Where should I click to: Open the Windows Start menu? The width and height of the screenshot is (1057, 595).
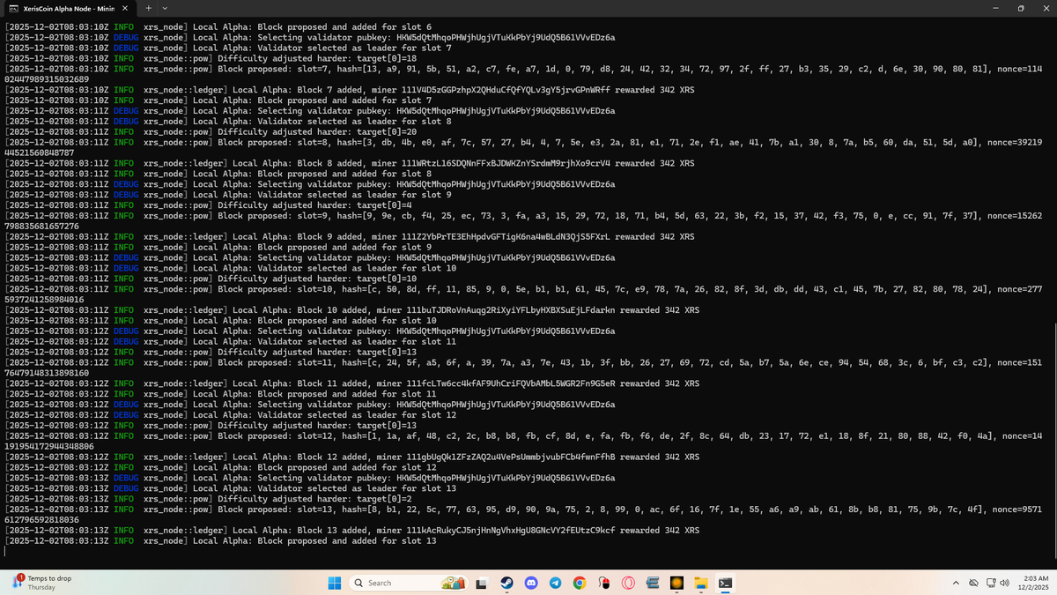point(334,583)
